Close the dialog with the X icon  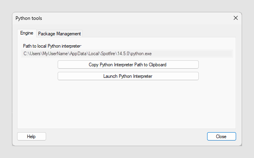[236, 18]
